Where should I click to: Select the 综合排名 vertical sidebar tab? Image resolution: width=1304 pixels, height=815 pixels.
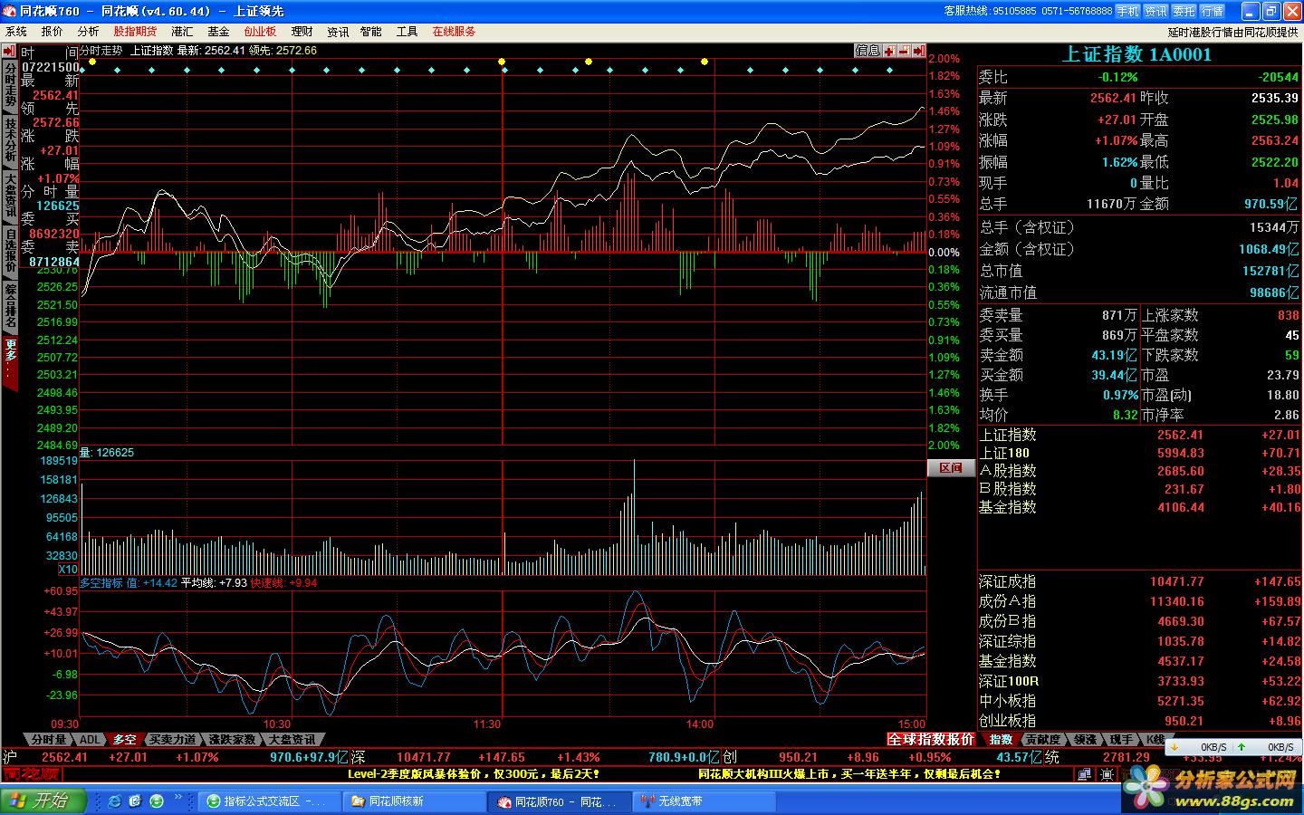(x=9, y=306)
